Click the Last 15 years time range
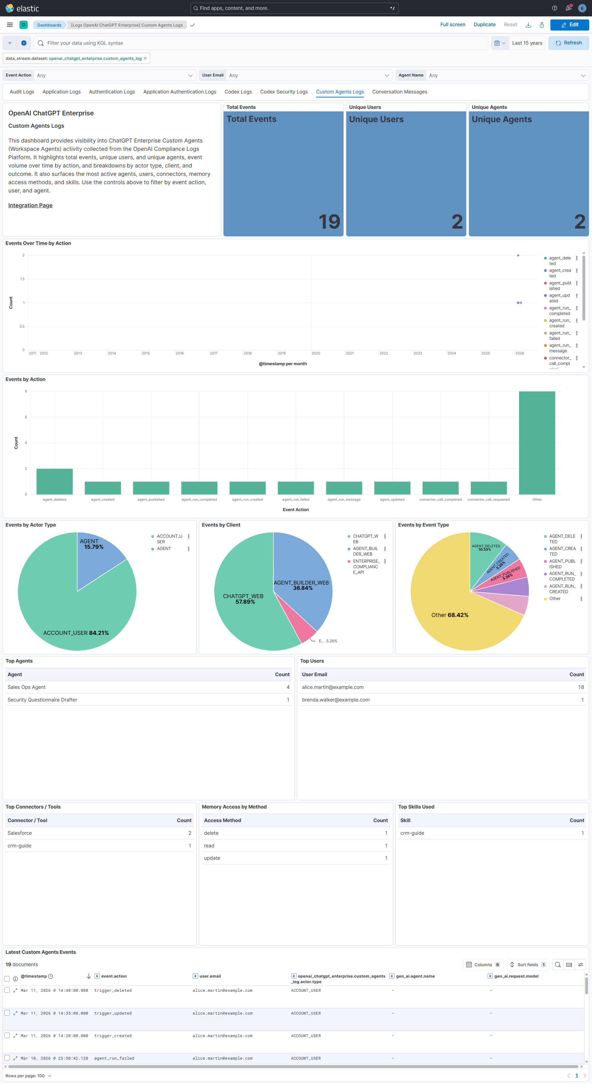Viewport: 592px width, 1084px height. [527, 43]
